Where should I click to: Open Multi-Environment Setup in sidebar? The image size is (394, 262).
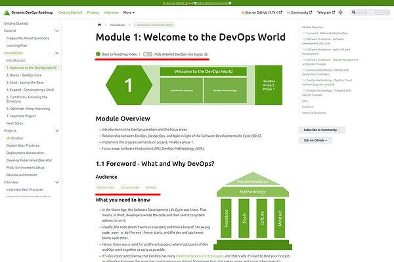point(26,168)
